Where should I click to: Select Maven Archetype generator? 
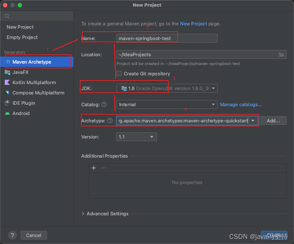(37, 62)
